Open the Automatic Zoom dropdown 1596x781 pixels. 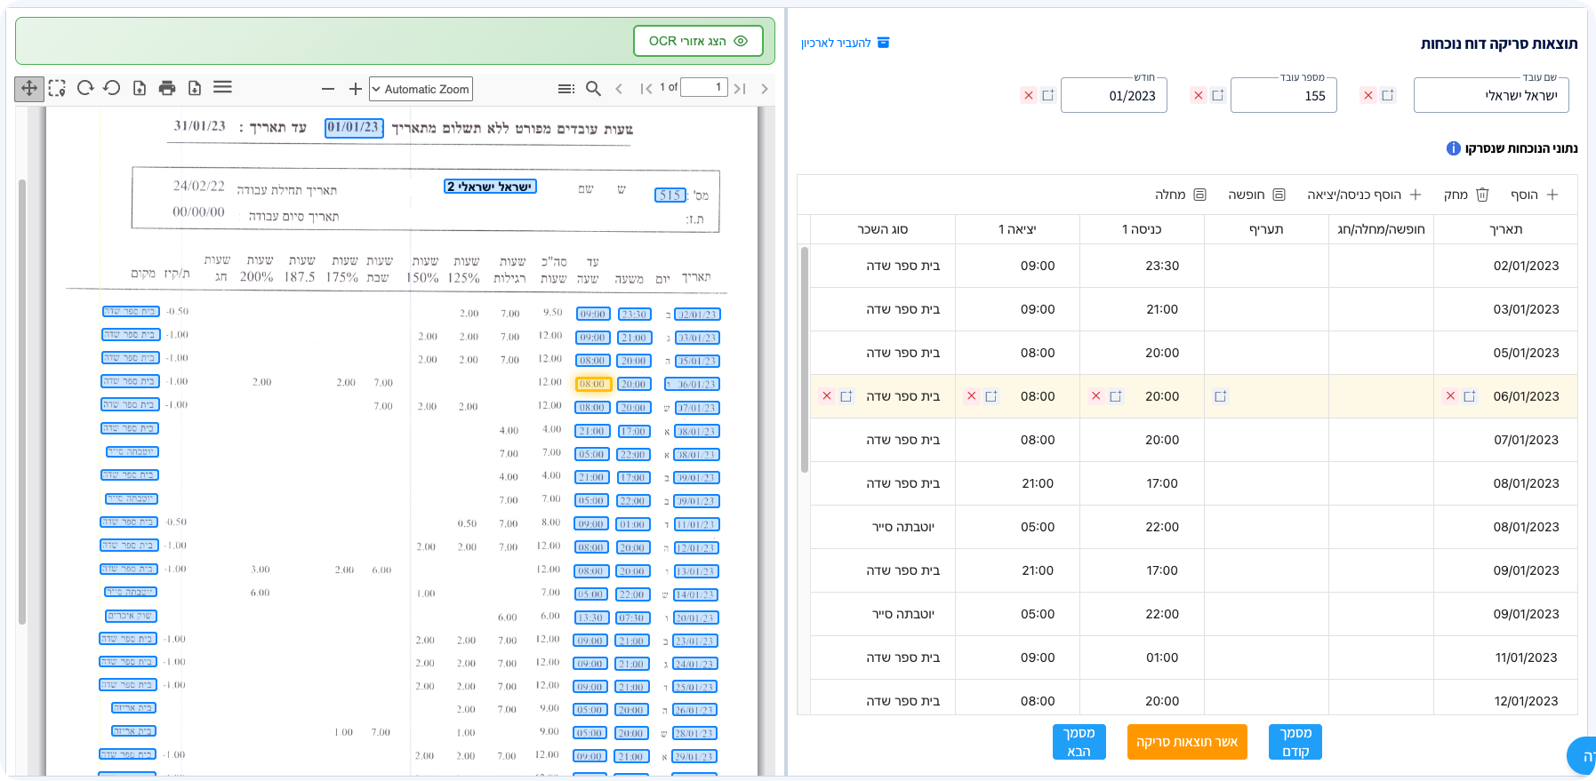pyautogui.click(x=421, y=89)
